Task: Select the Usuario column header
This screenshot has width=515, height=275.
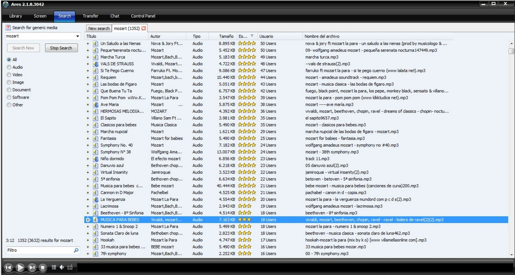Action: (280, 36)
